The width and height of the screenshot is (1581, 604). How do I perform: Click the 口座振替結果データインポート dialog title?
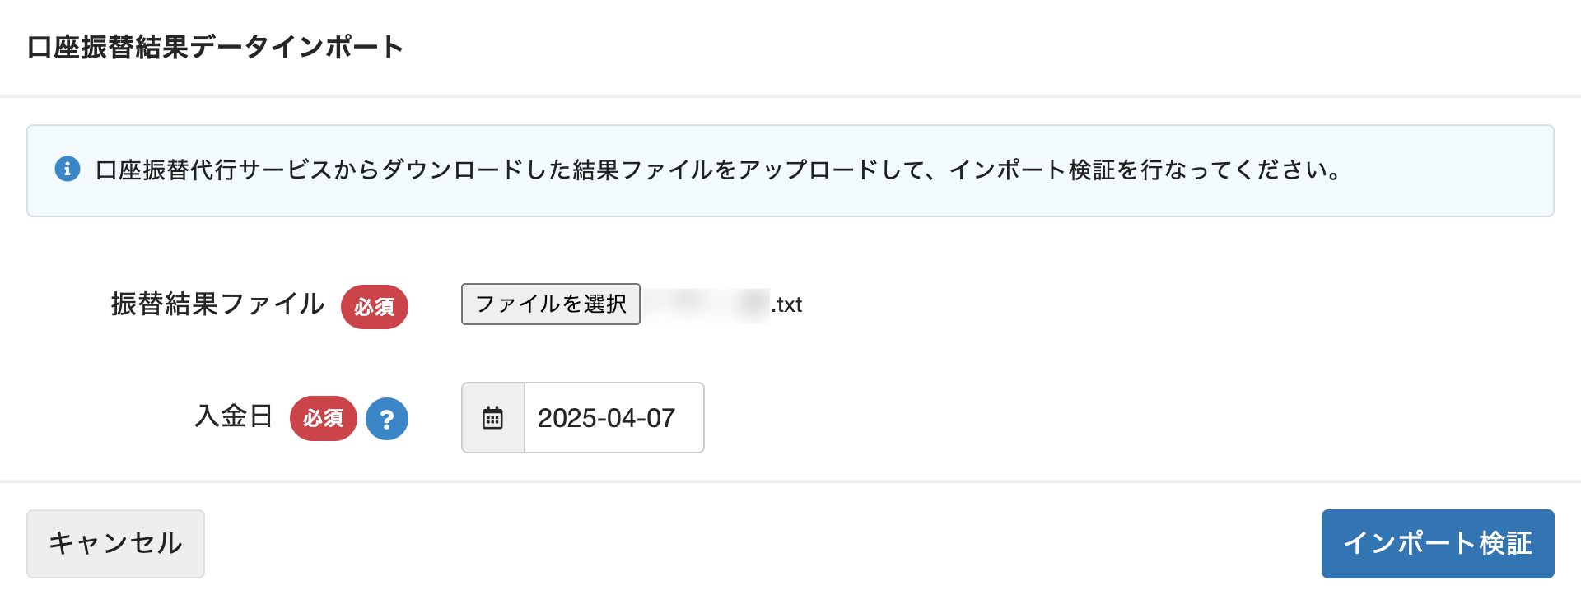tap(215, 47)
